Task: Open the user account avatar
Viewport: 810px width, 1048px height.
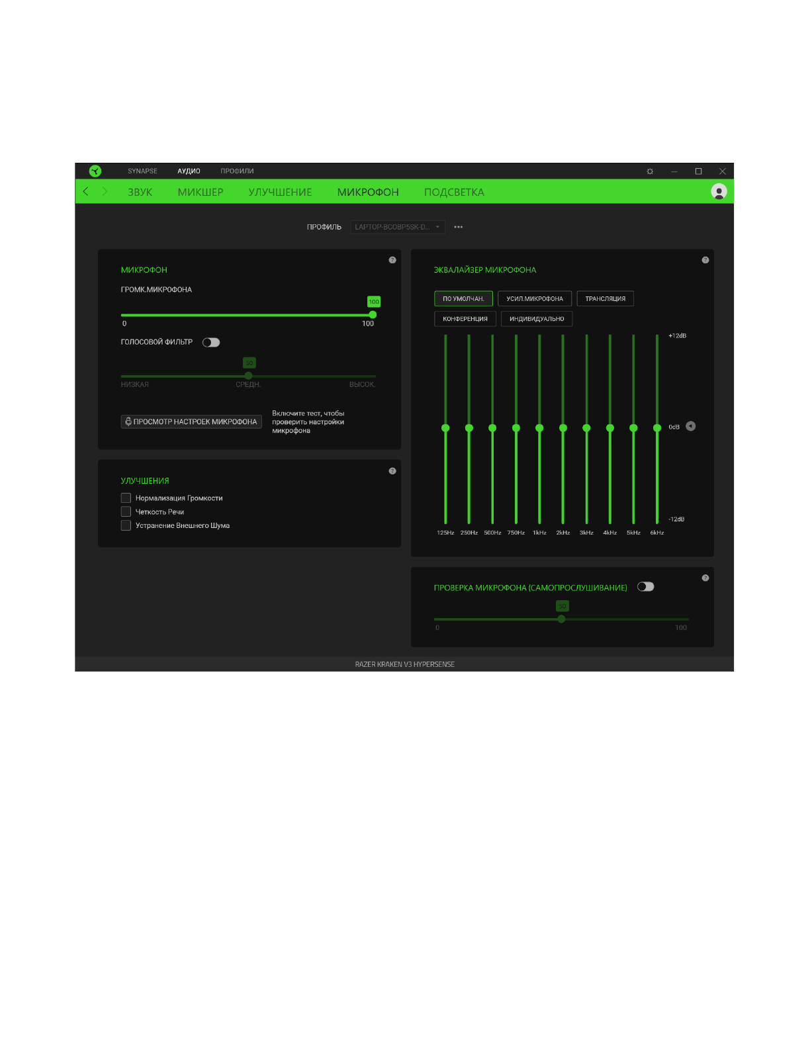Action: pos(719,191)
